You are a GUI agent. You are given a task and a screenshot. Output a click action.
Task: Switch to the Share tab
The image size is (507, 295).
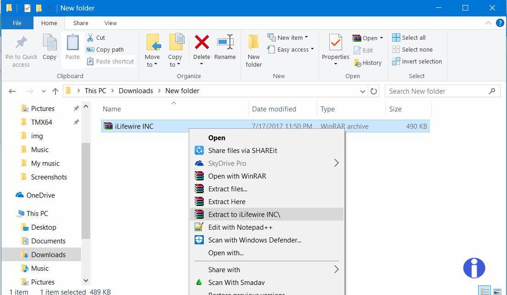81,23
